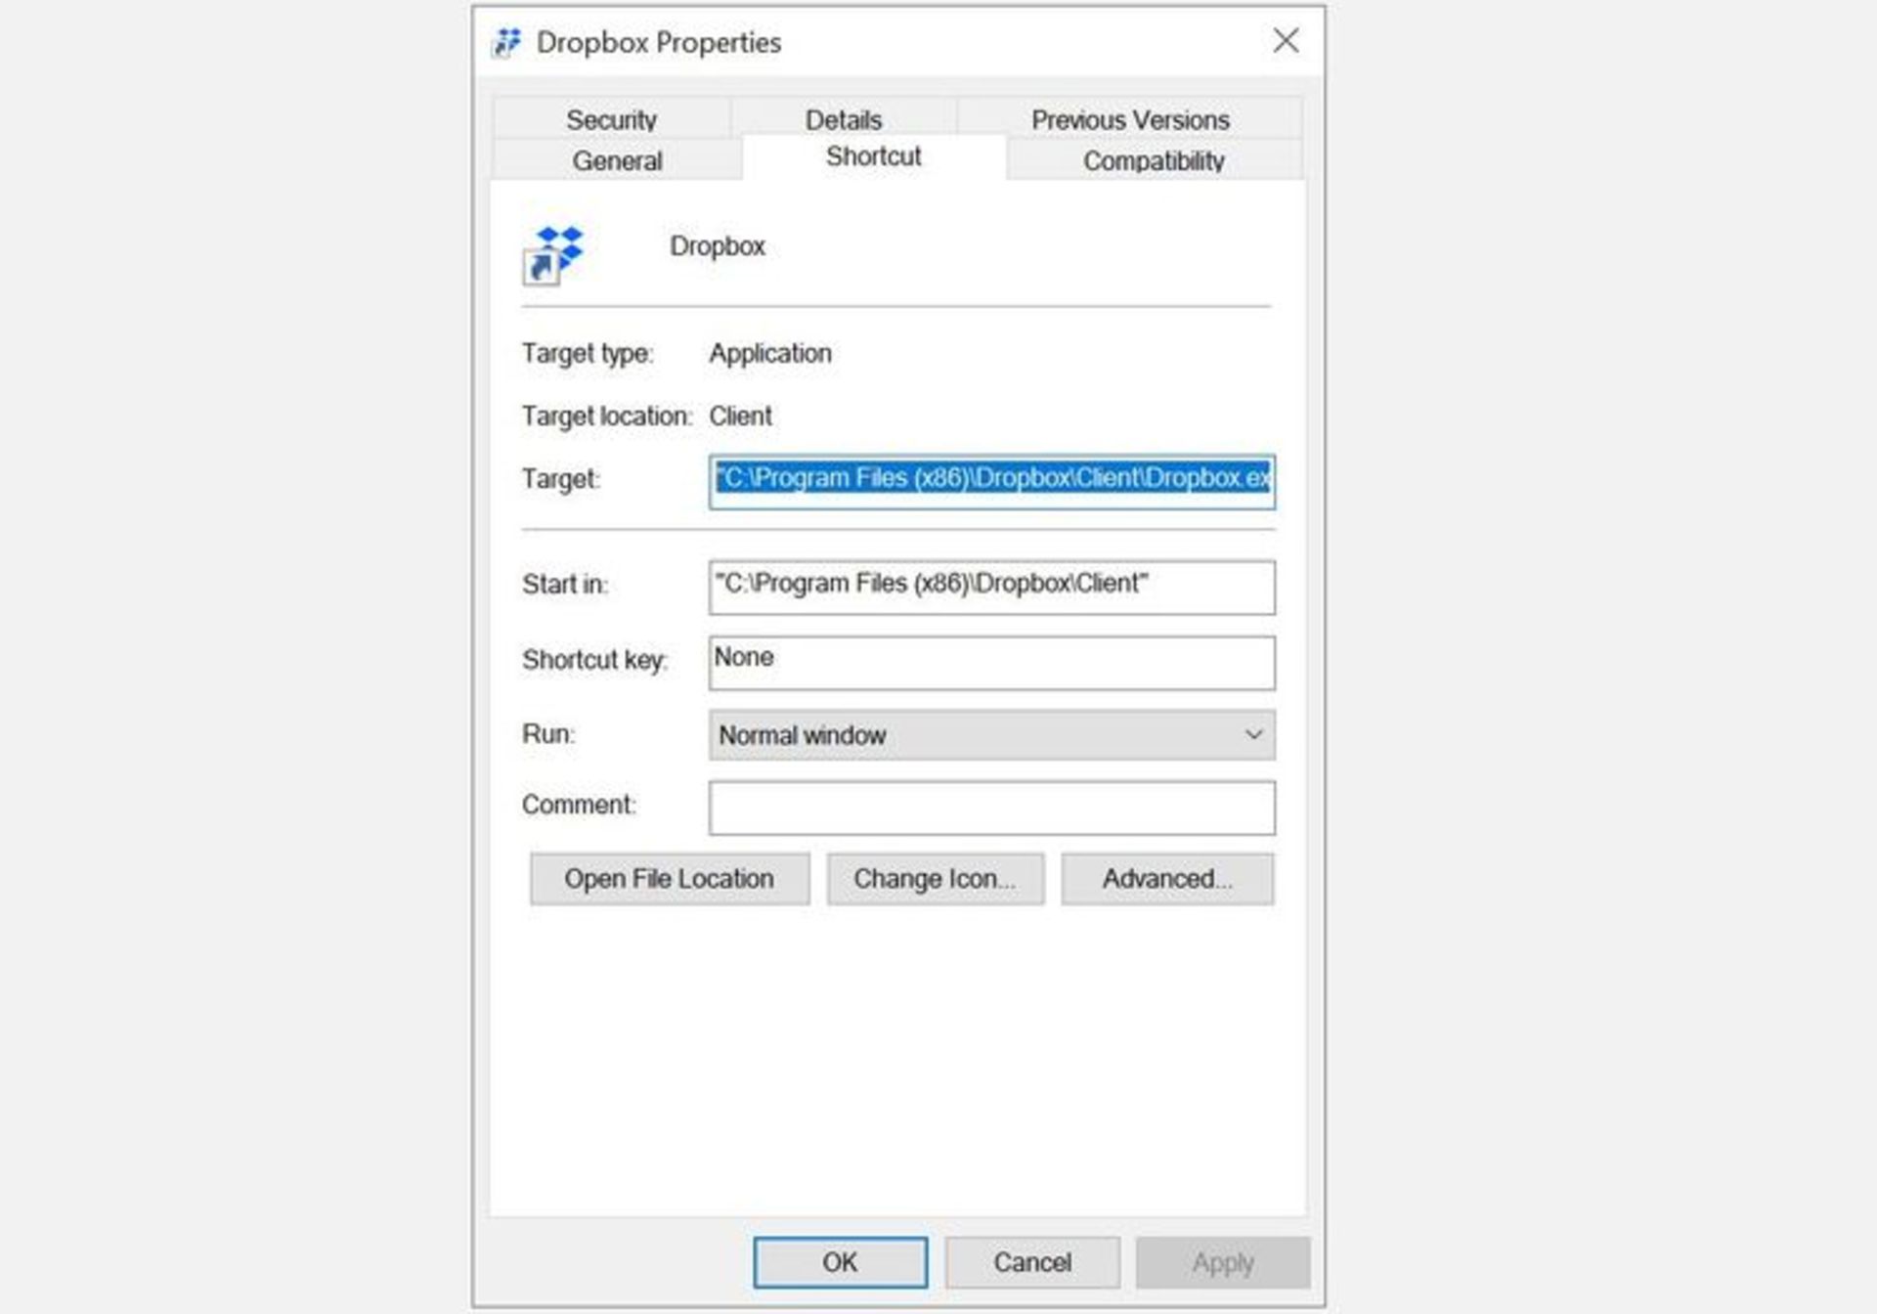Click the Start in text field
Screen dimensions: 1877x1314
tap(991, 587)
